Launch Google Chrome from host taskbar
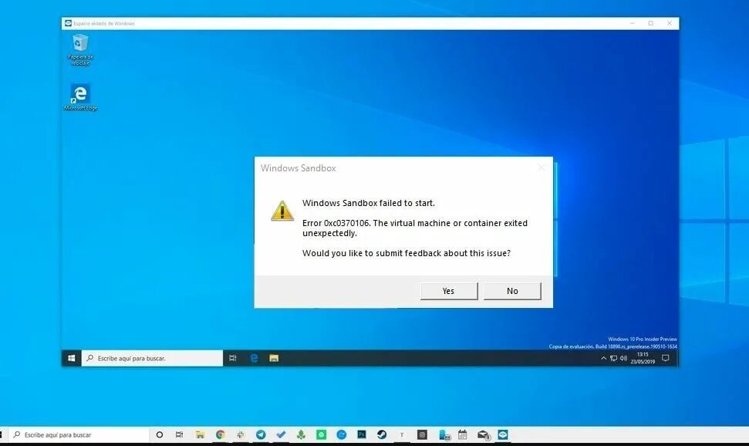 coord(220,434)
